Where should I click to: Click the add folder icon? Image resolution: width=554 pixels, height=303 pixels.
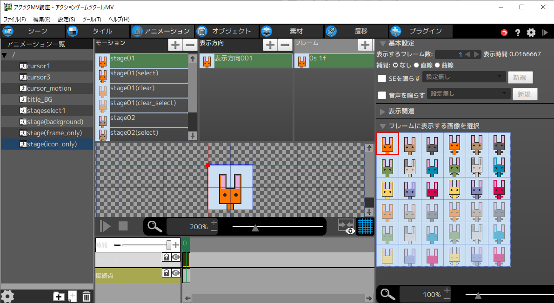[x=59, y=296]
